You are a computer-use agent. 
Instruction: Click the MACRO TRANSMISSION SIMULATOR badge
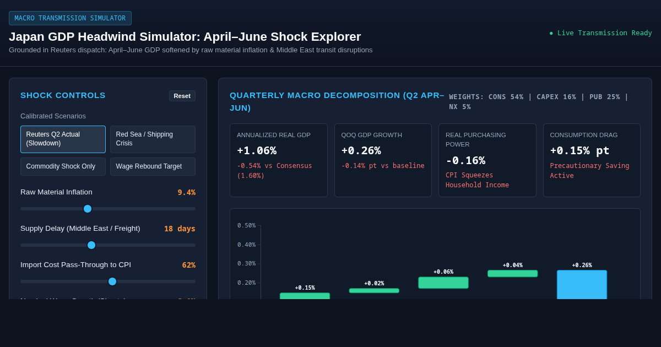pyautogui.click(x=70, y=18)
